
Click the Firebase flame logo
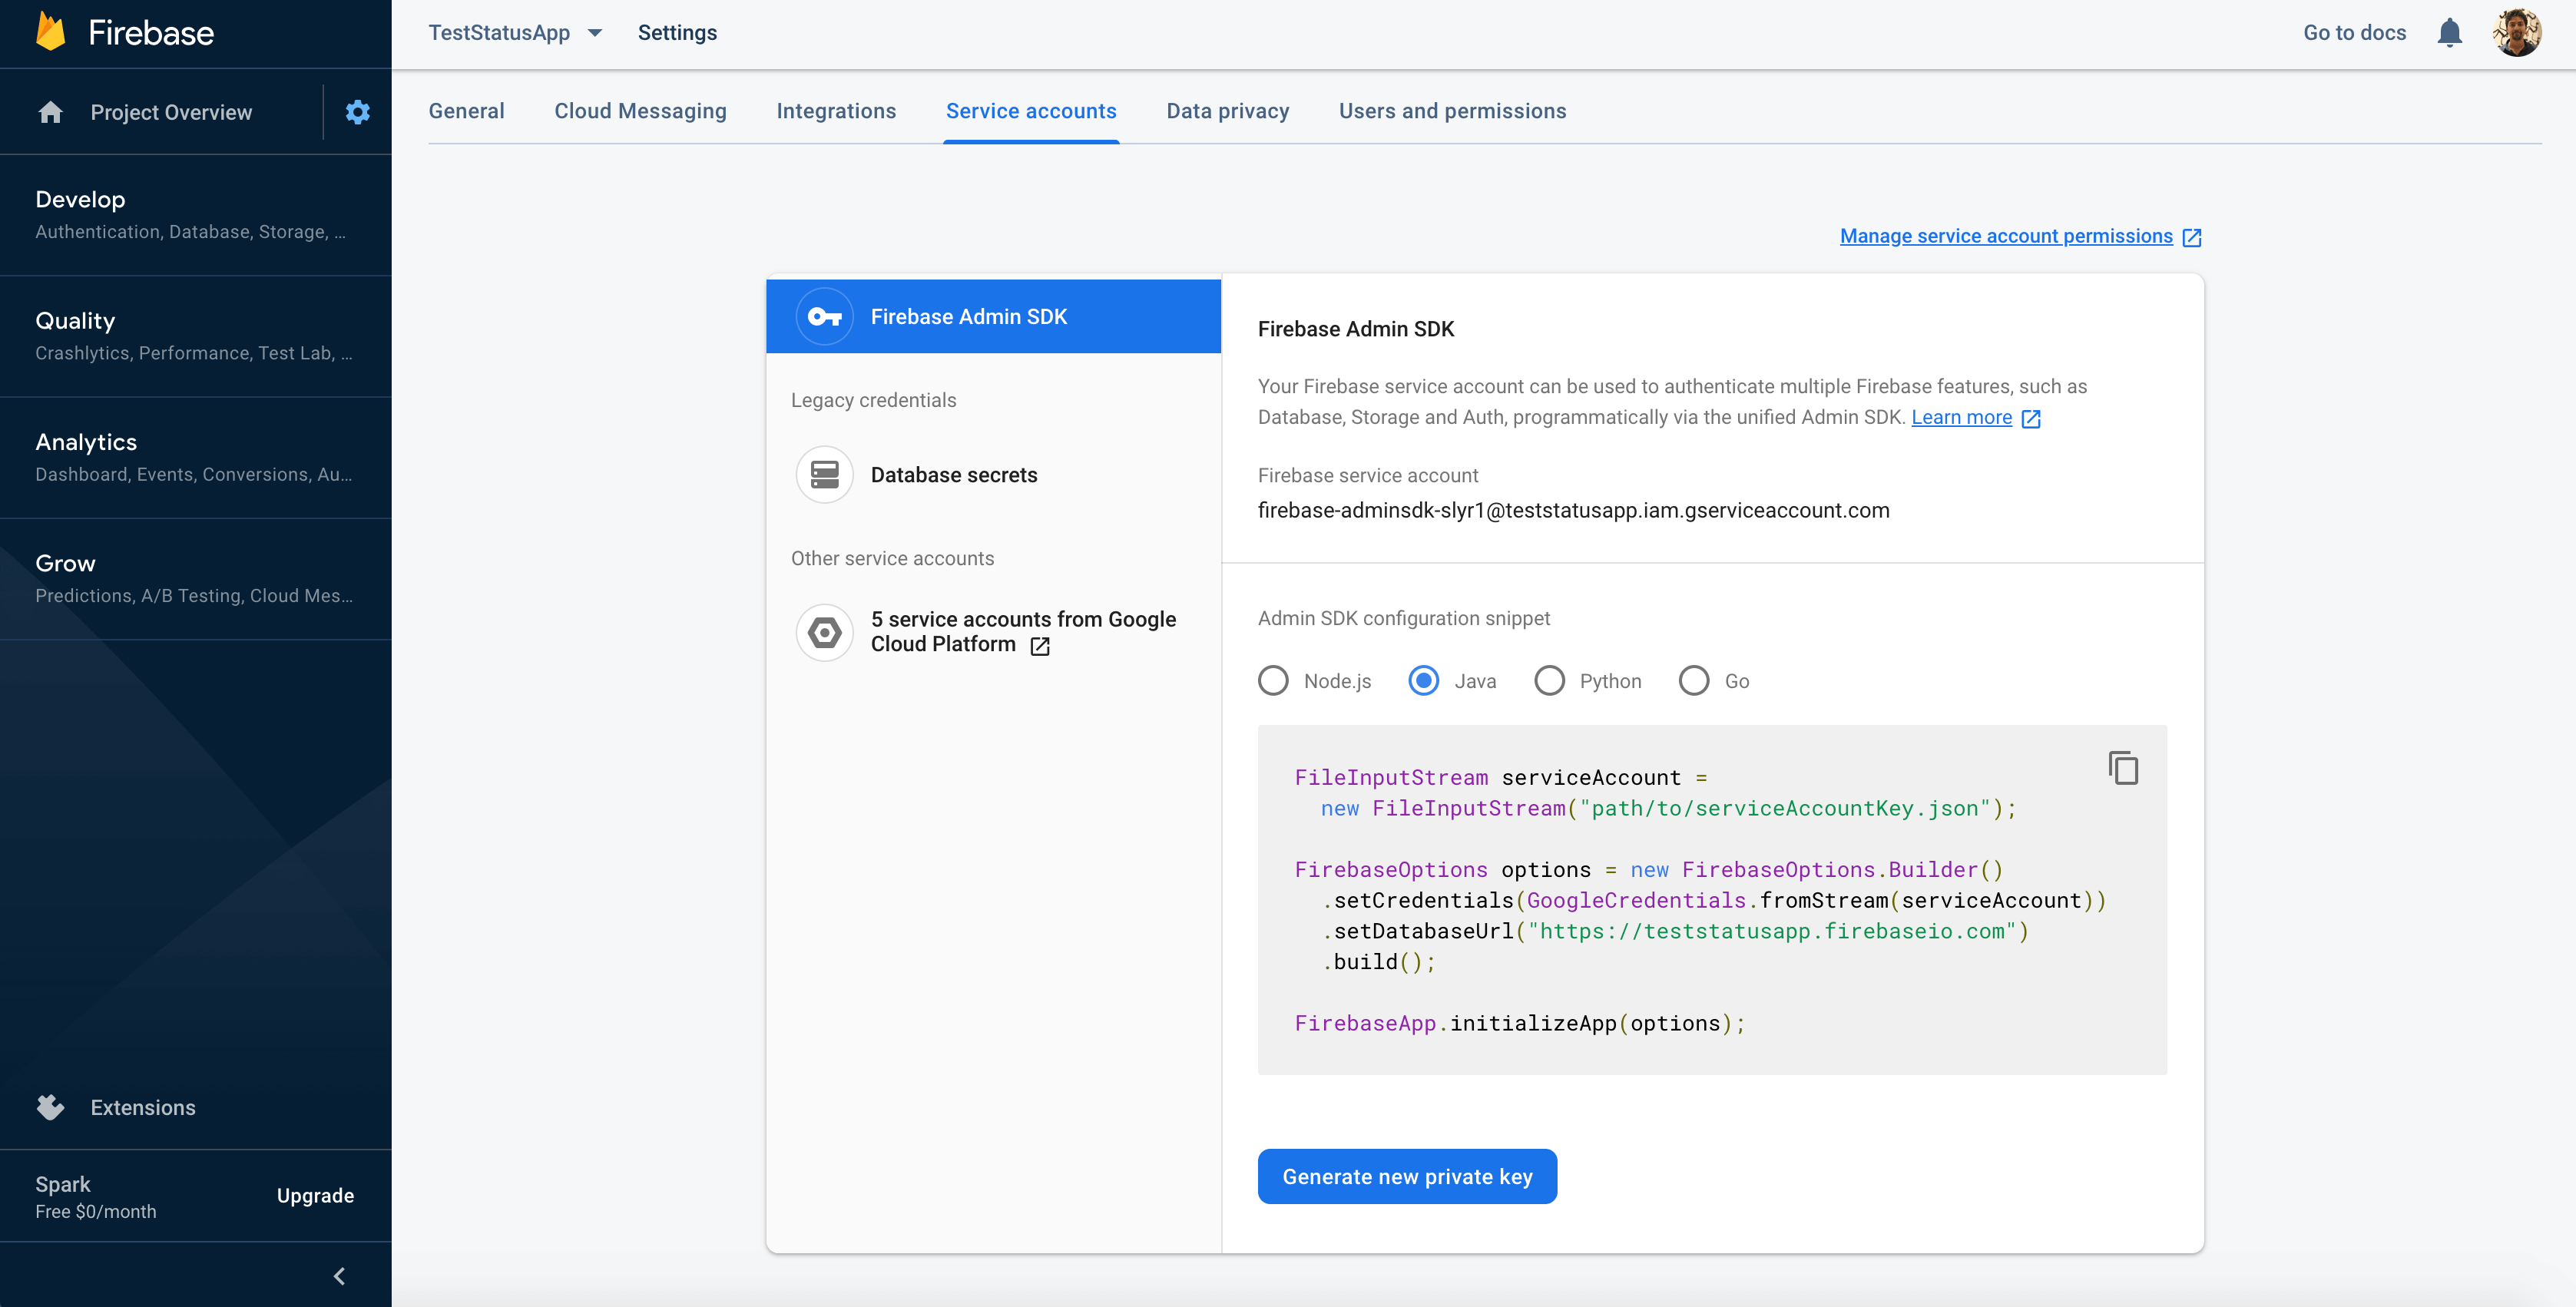coord(50,32)
